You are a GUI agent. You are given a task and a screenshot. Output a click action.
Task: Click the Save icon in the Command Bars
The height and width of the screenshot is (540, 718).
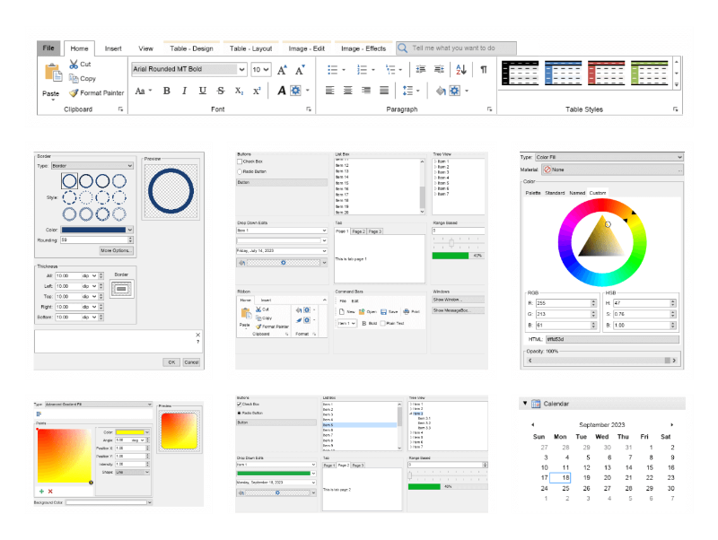pos(384,311)
